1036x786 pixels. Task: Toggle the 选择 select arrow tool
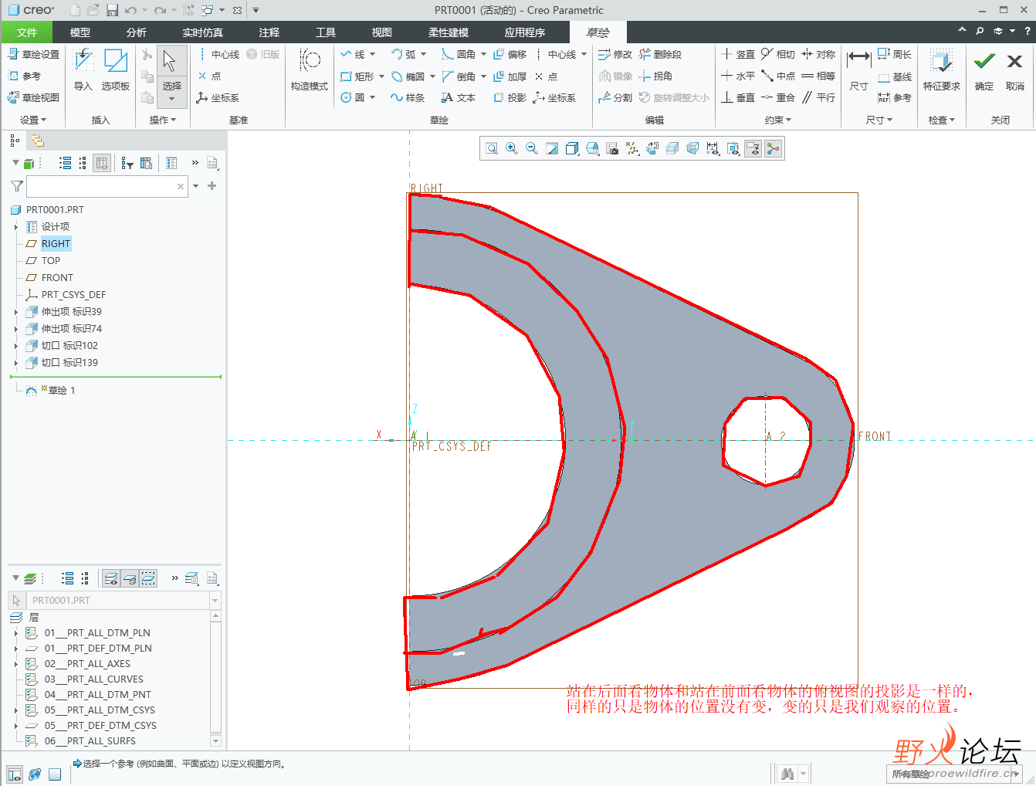click(171, 75)
